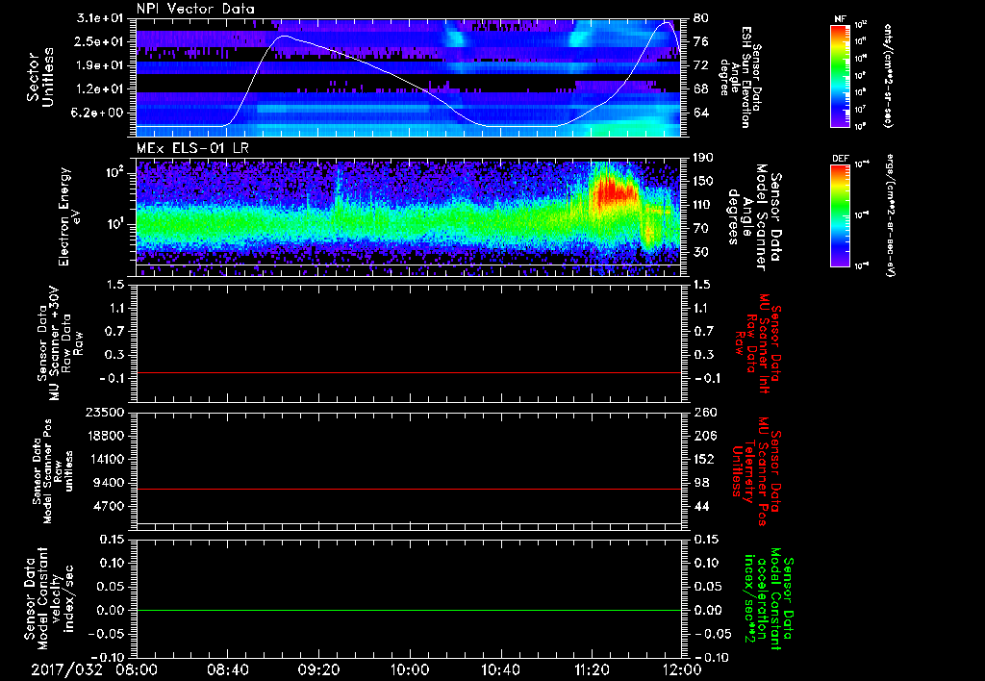Click the green line in the velocity plot
The image size is (985, 681).
point(409,611)
